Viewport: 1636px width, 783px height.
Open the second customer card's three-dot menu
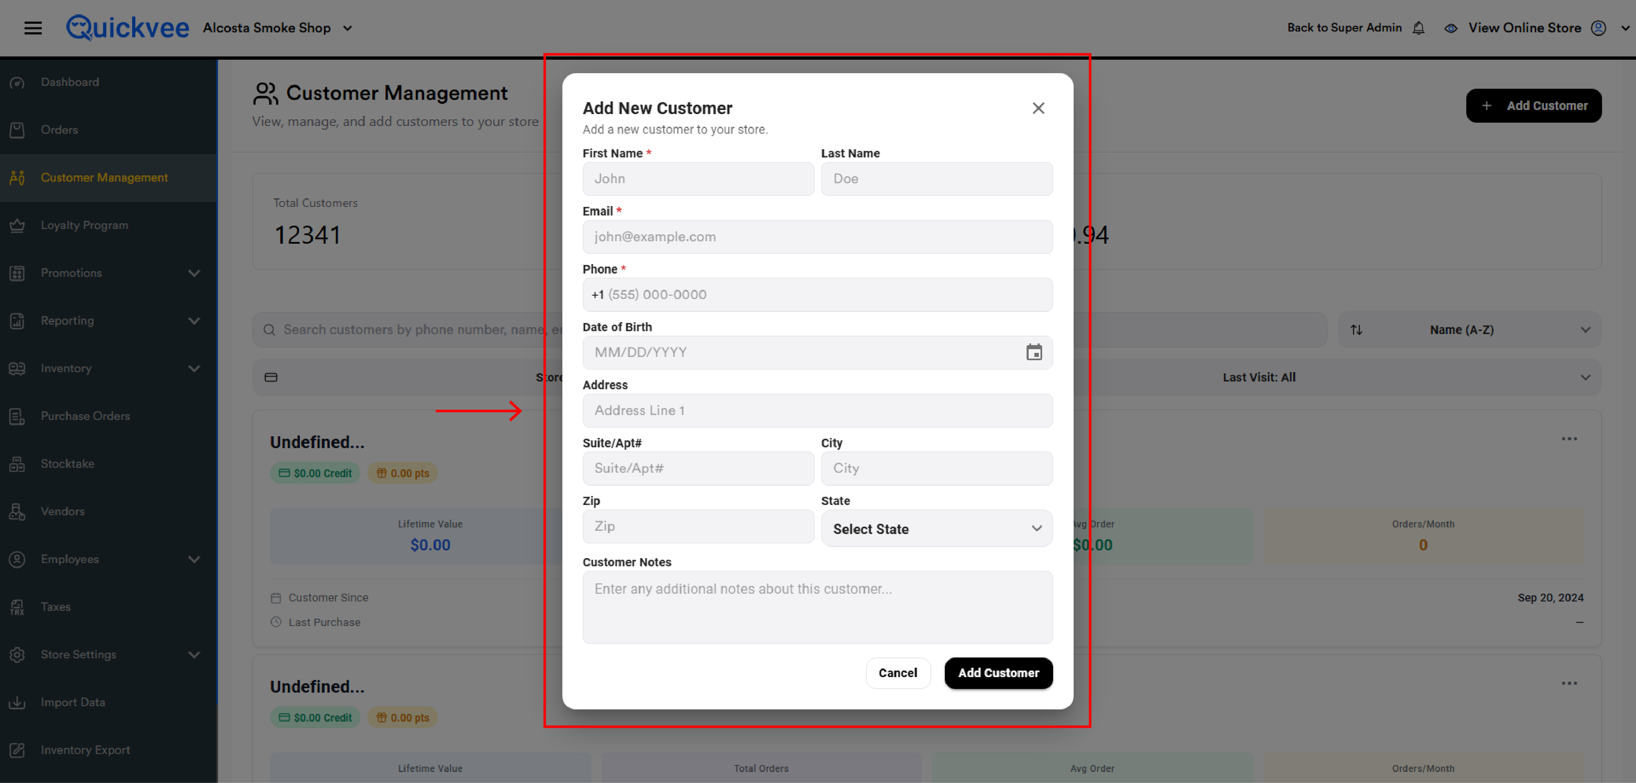pyautogui.click(x=1569, y=683)
